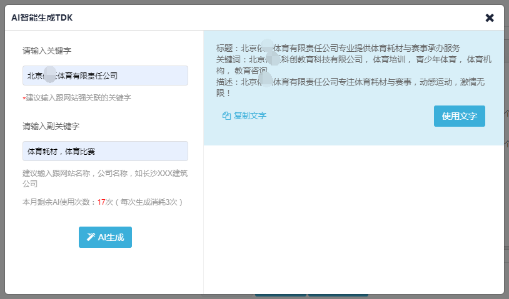The image size is (509, 299).
Task: Click the hint 建议输入跟网站强关联的关键字
Action: pyautogui.click(x=77, y=97)
